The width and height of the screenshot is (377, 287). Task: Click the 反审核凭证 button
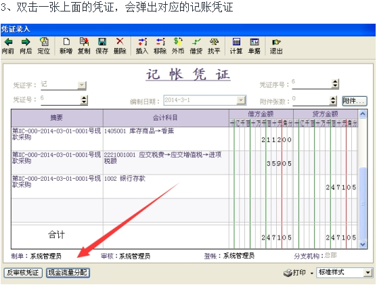tap(23, 273)
